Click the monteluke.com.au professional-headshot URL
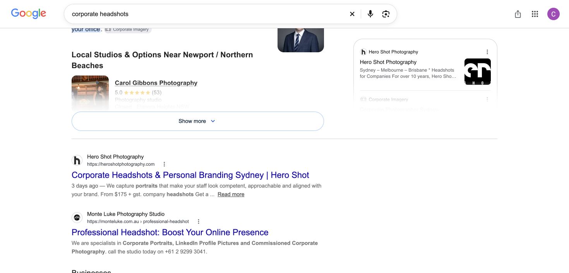 pyautogui.click(x=138, y=221)
